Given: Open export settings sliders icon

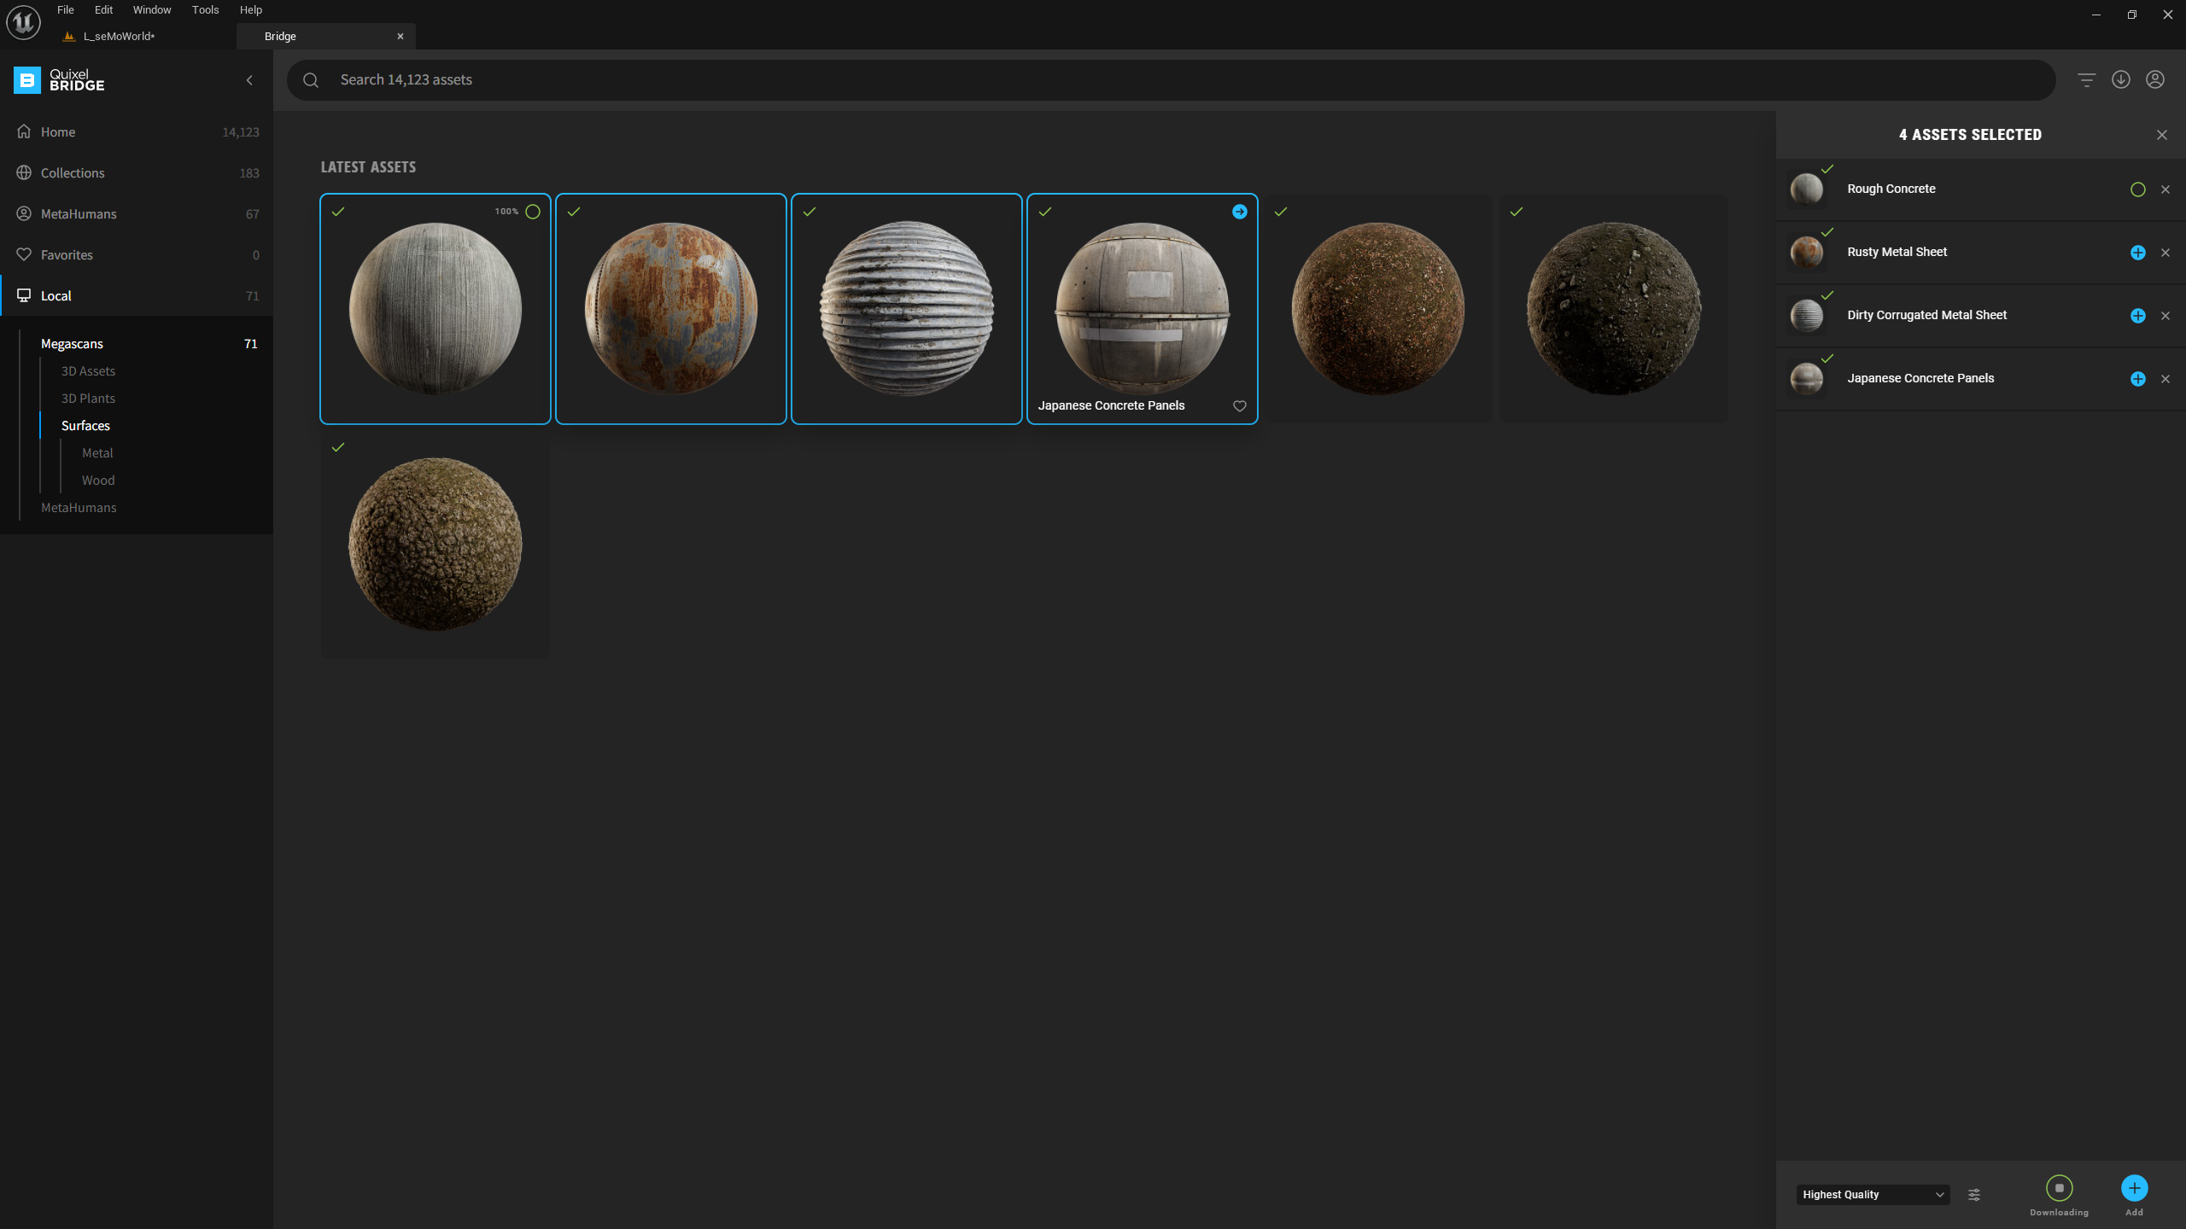Looking at the screenshot, I should (x=1974, y=1195).
